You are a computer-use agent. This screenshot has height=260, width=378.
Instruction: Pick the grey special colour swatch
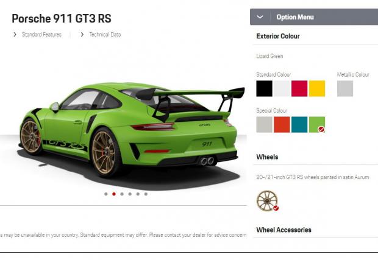[x=264, y=125]
